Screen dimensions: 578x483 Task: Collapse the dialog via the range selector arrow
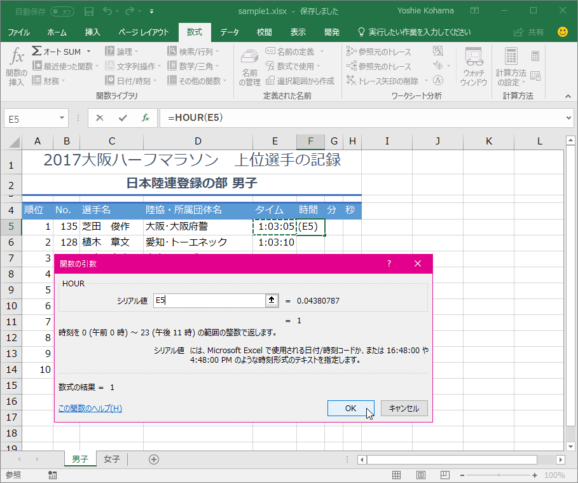pyautogui.click(x=272, y=300)
